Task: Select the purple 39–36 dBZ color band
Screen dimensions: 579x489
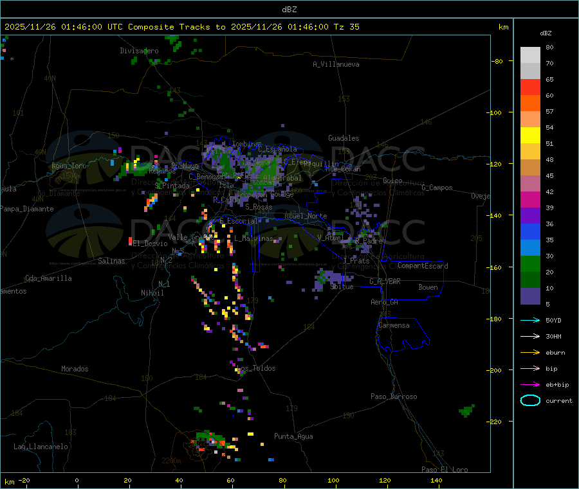Action: click(x=530, y=216)
